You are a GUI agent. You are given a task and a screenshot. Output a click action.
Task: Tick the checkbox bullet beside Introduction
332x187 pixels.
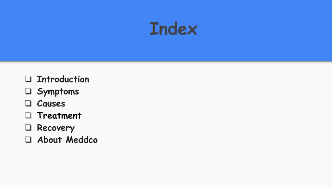click(x=28, y=79)
